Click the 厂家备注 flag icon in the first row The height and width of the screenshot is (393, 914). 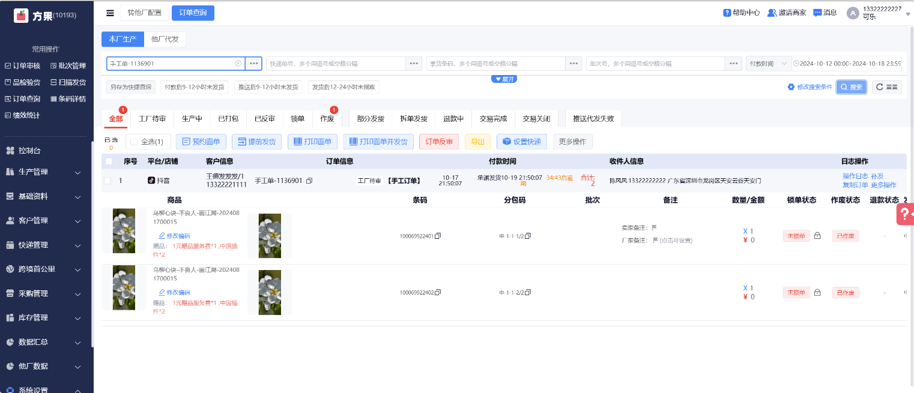(x=655, y=240)
